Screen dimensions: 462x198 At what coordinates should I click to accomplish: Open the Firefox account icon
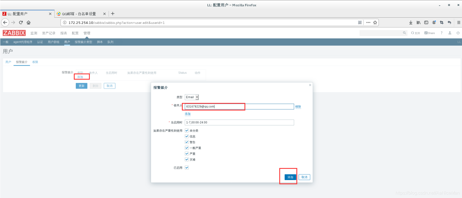(434, 22)
